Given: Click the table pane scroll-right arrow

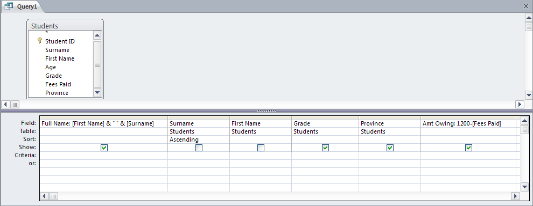Looking at the screenshot, I should click(520, 105).
